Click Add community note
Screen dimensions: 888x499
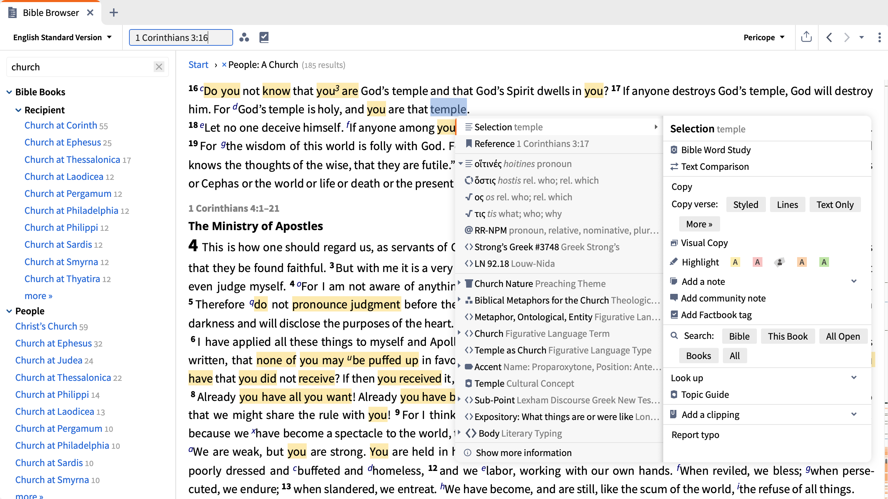(x=723, y=298)
